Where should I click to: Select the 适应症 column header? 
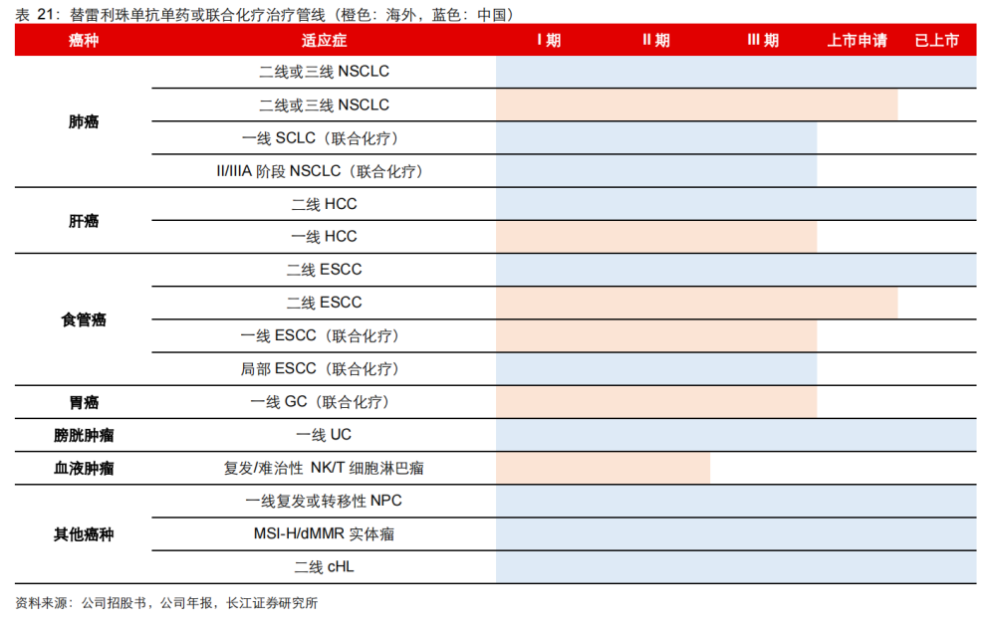(324, 41)
